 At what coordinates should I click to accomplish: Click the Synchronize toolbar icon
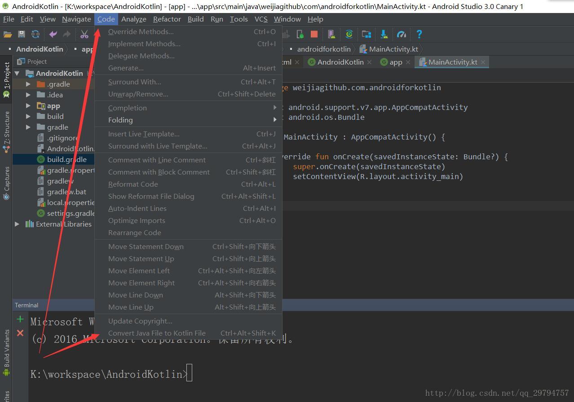point(35,34)
